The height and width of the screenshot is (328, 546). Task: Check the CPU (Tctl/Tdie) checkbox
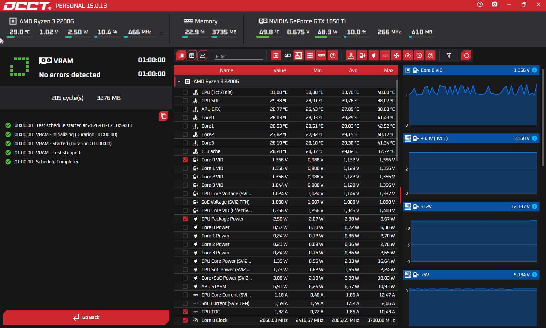[185, 92]
